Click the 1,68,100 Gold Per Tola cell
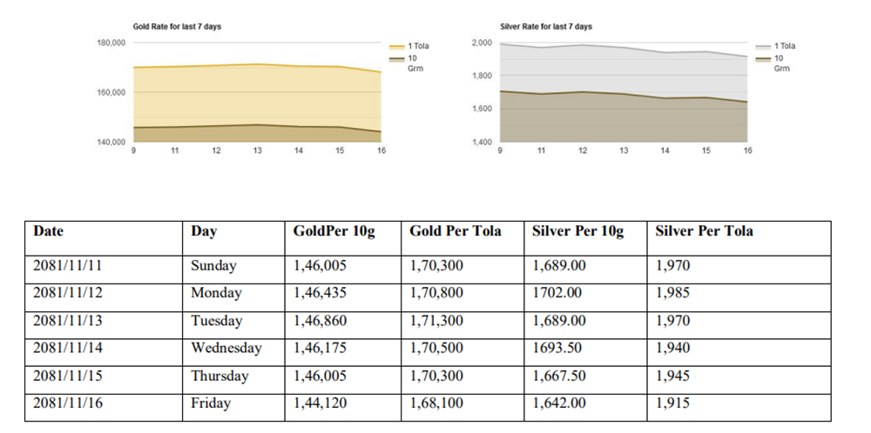The width and height of the screenshot is (871, 433). coord(436,403)
